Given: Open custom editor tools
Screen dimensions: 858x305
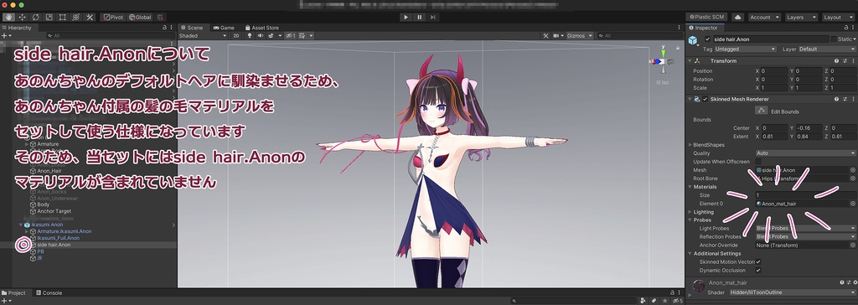Looking at the screenshot, I should coord(89,17).
